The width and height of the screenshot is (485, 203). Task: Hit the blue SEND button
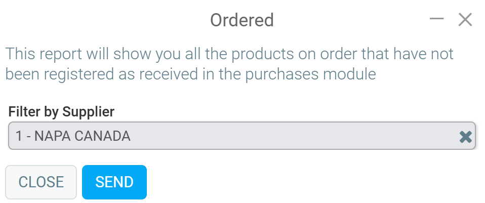pos(114,182)
